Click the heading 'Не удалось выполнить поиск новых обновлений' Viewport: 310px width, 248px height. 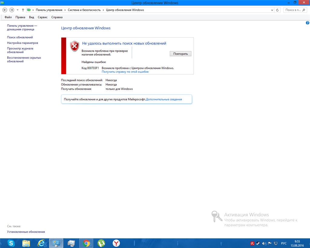coord(124,43)
